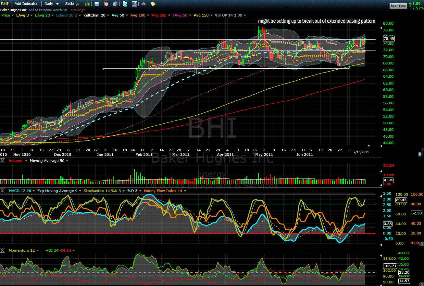424x286 pixels.
Task: Open the %D 3 dropdown
Action: (x=140, y=191)
